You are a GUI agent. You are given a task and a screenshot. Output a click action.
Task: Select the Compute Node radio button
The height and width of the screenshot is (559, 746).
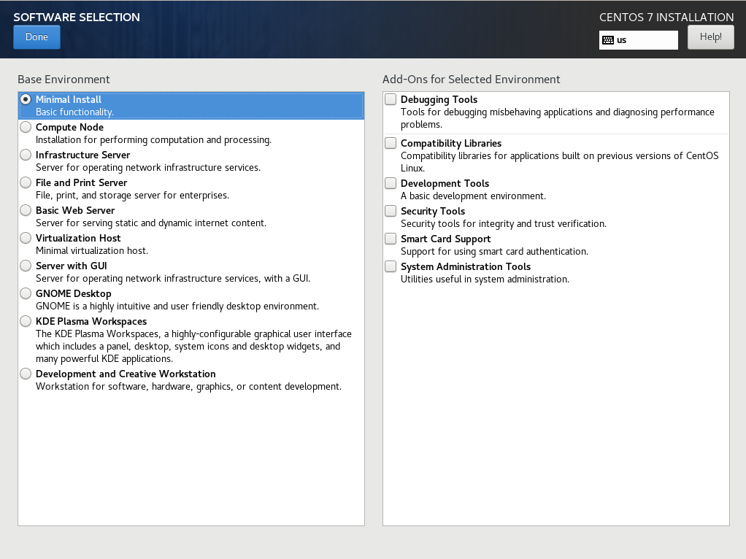[x=26, y=127]
